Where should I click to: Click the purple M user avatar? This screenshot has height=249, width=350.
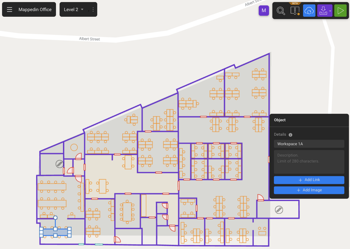264,11
